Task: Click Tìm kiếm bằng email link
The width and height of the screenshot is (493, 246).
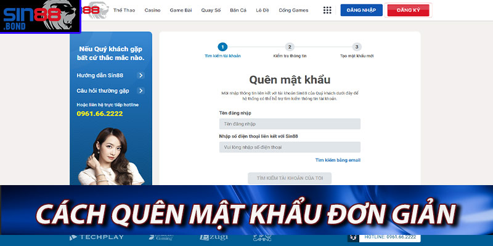Action: (x=338, y=160)
